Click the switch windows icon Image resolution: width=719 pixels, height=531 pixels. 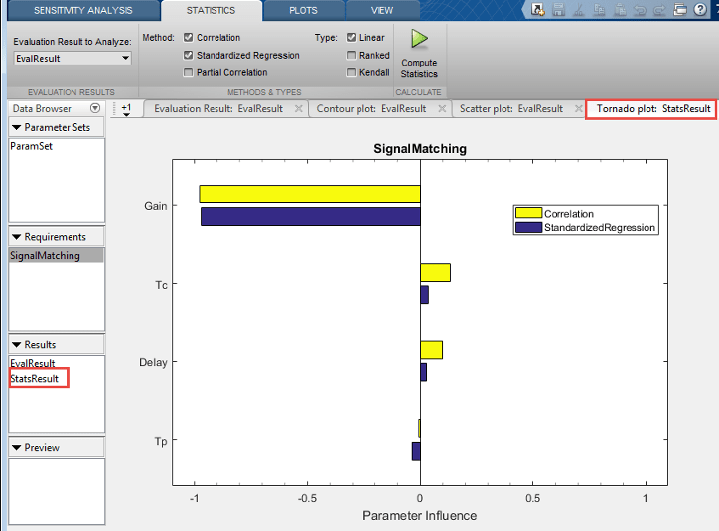(x=680, y=9)
